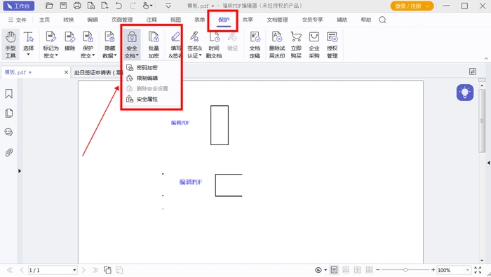Screen dimensions: 491x277
Task: Expand 隐藏数据 dropdown
Action: click(115, 55)
